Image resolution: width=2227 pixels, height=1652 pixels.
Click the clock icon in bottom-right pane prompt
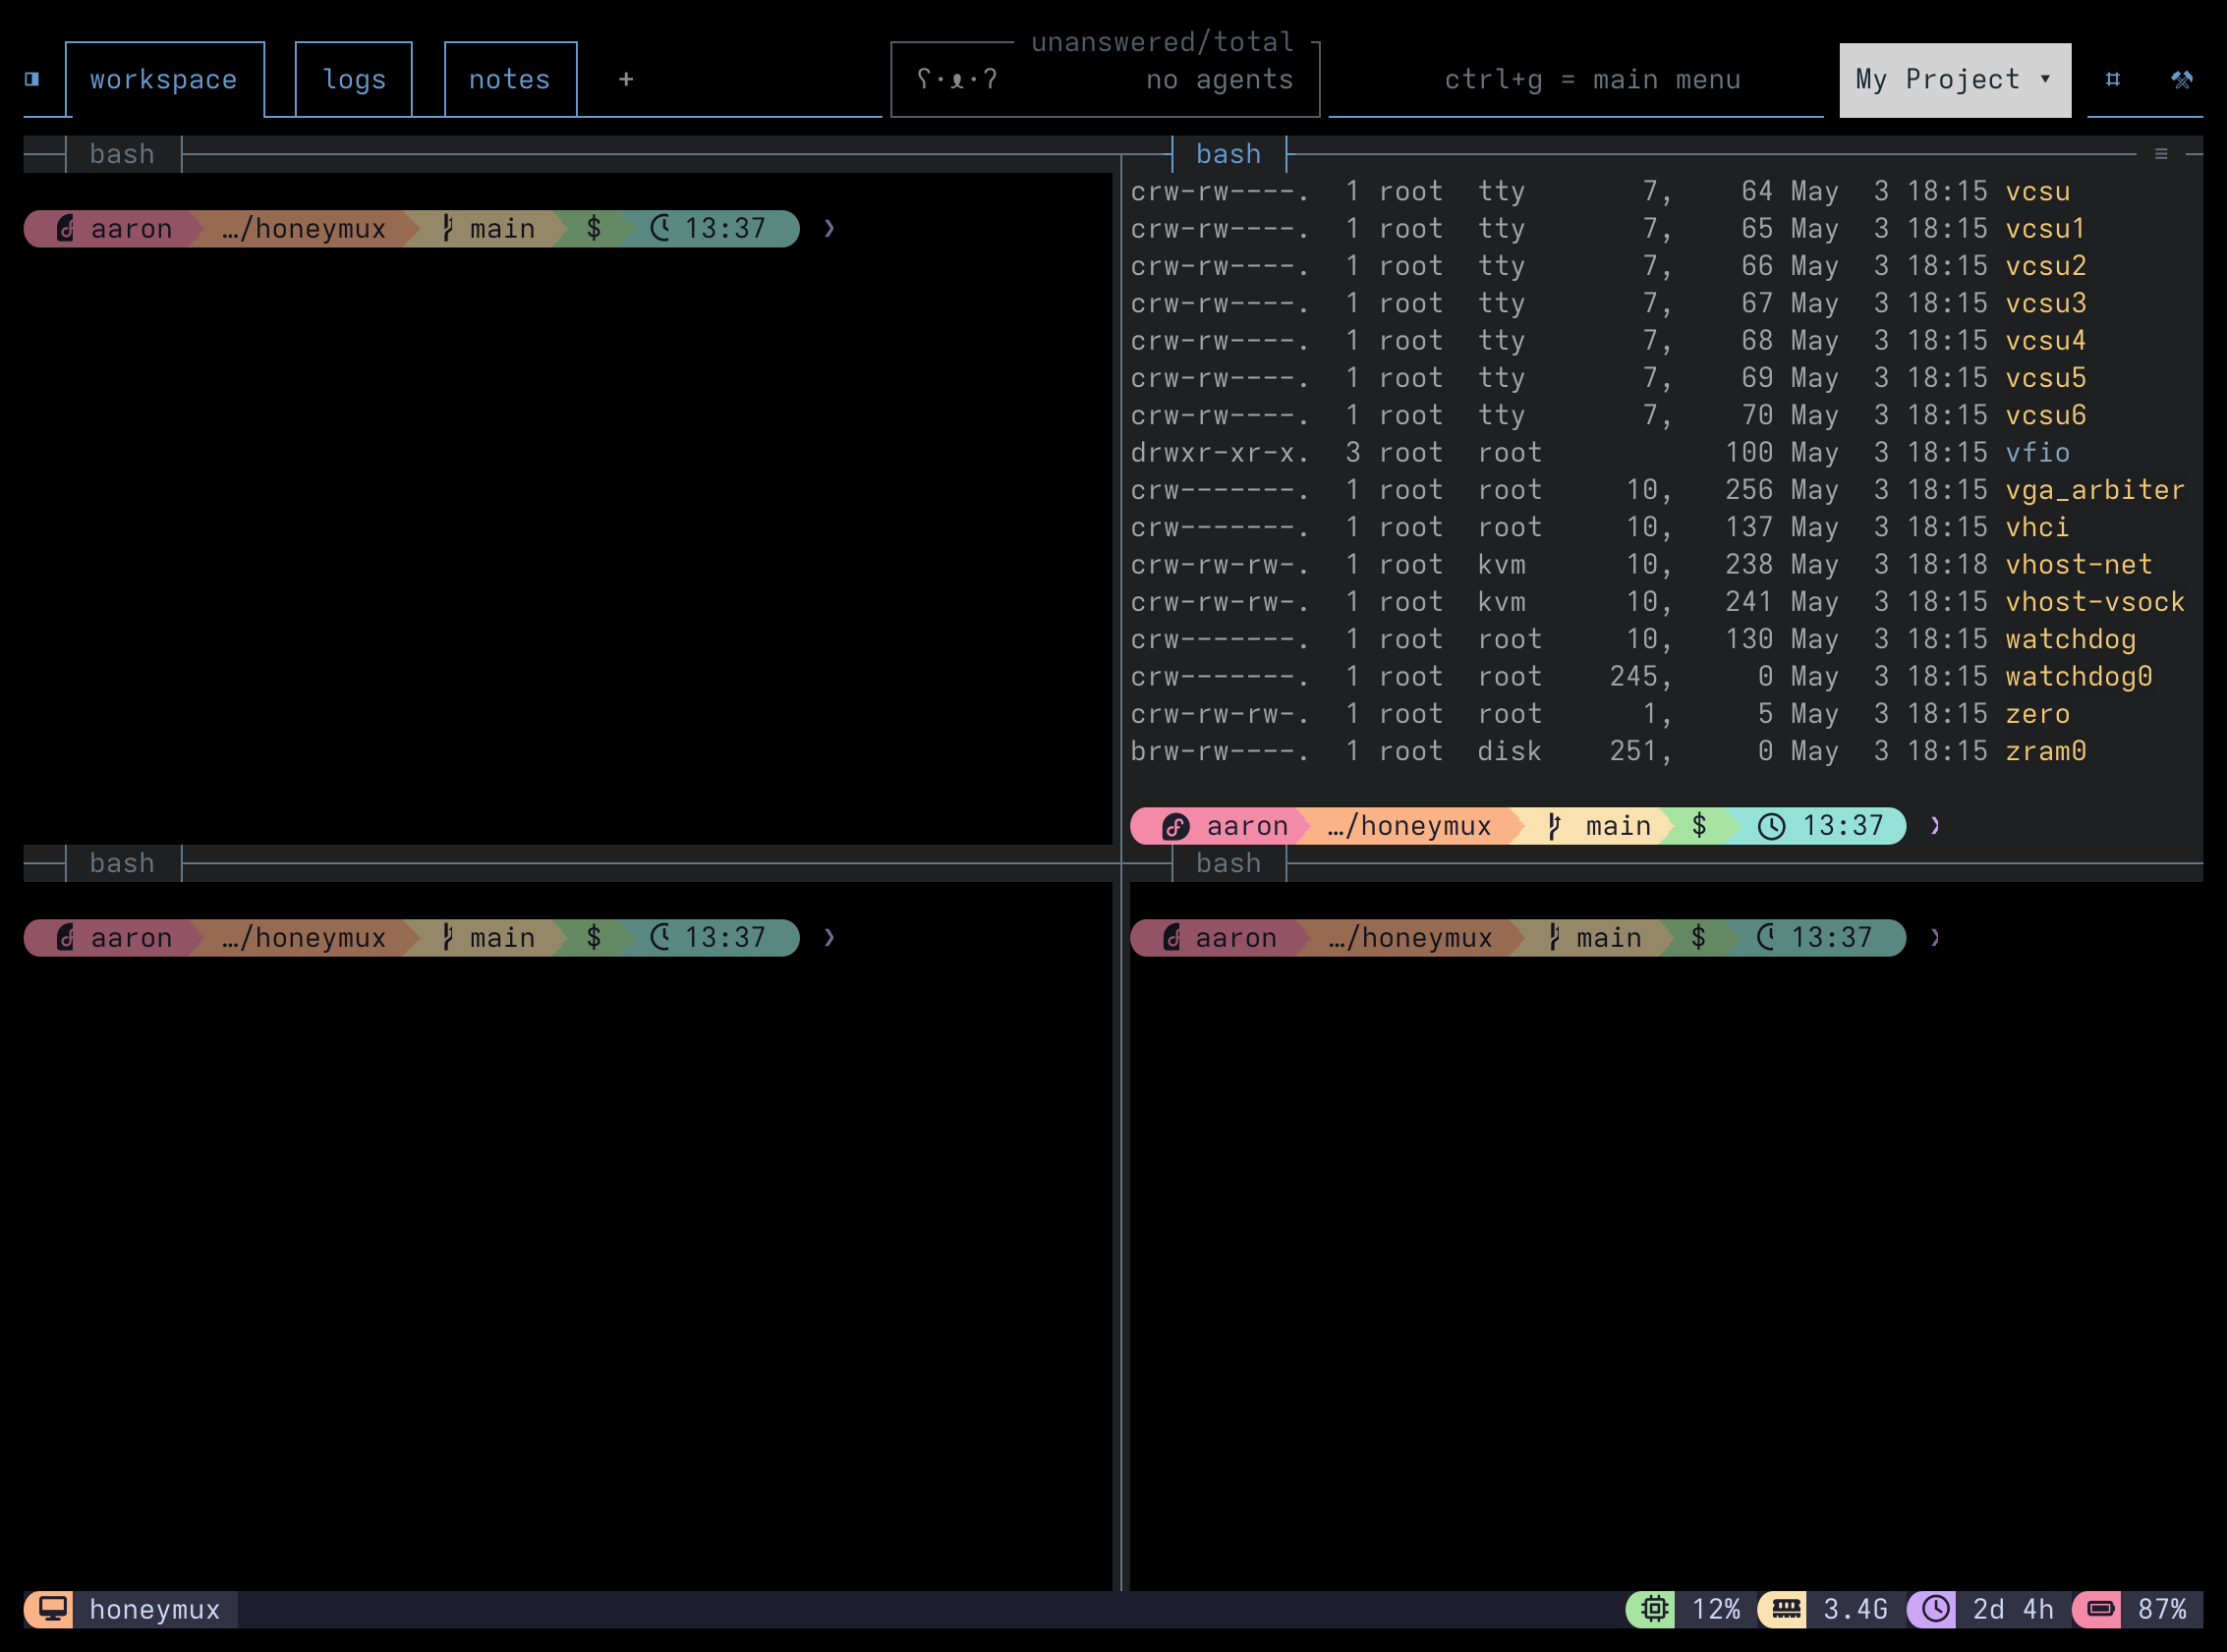1767,938
